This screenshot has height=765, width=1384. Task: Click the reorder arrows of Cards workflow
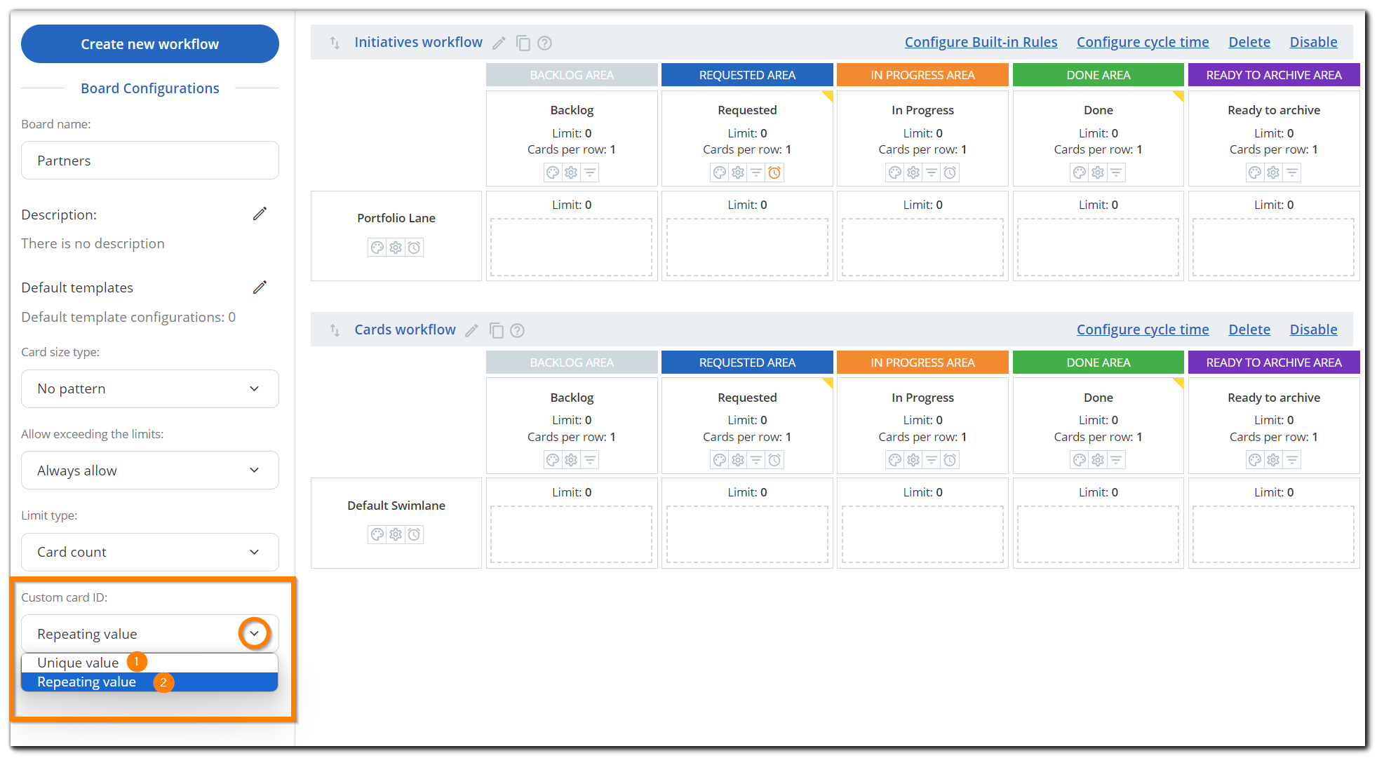click(335, 330)
